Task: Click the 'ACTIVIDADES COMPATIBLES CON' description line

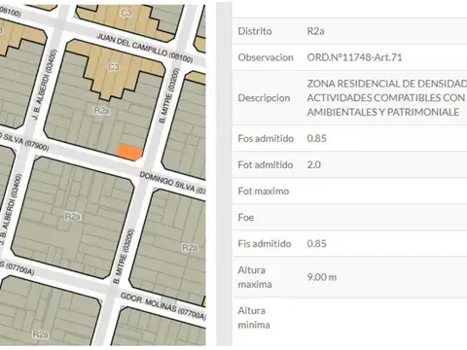Action: coord(386,98)
